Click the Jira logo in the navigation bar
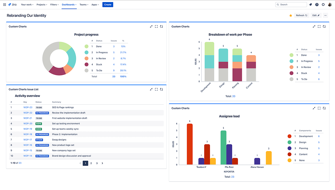The width and height of the screenshot is (335, 190). (12, 4)
